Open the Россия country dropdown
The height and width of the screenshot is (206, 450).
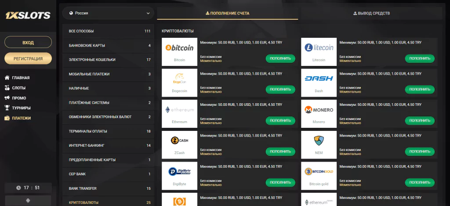pos(108,13)
